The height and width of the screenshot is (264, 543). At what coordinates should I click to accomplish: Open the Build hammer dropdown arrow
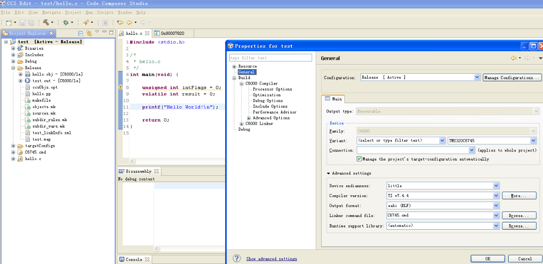52,22
